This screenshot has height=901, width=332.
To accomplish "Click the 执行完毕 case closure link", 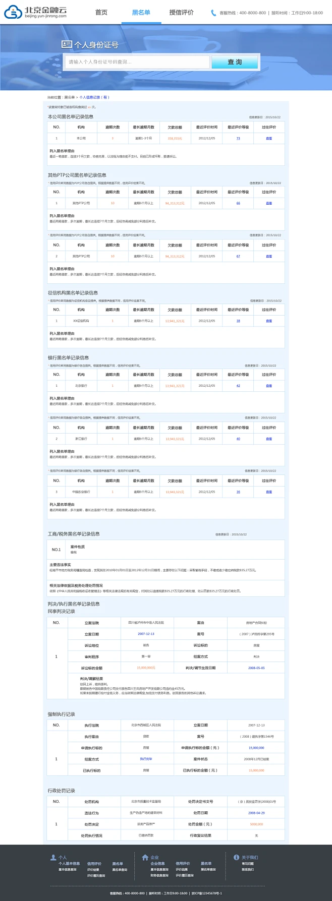I will (x=146, y=759).
